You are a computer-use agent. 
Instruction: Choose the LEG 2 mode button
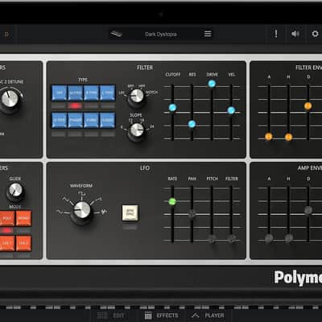coord(23,243)
